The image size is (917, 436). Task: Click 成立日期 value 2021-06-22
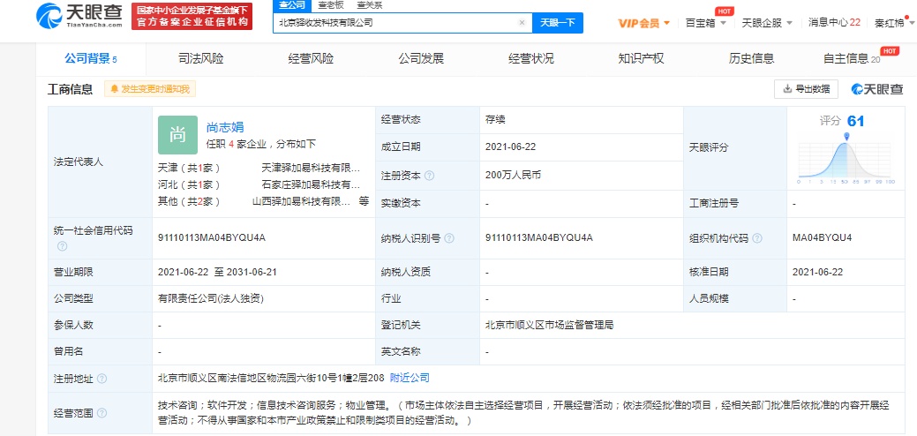coord(510,147)
